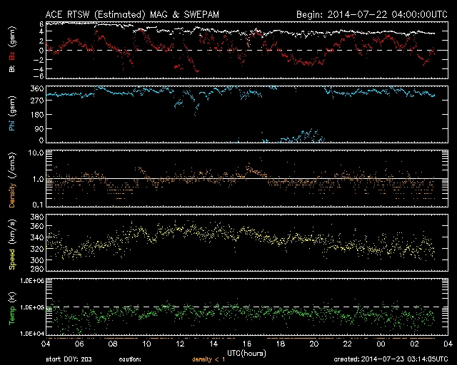Click the Phi (gsm) axis label
The width and height of the screenshot is (457, 365).
click(x=11, y=114)
